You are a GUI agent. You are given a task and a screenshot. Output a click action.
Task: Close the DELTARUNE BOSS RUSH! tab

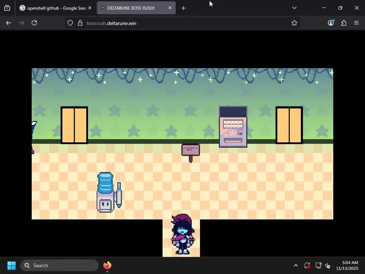(x=170, y=8)
